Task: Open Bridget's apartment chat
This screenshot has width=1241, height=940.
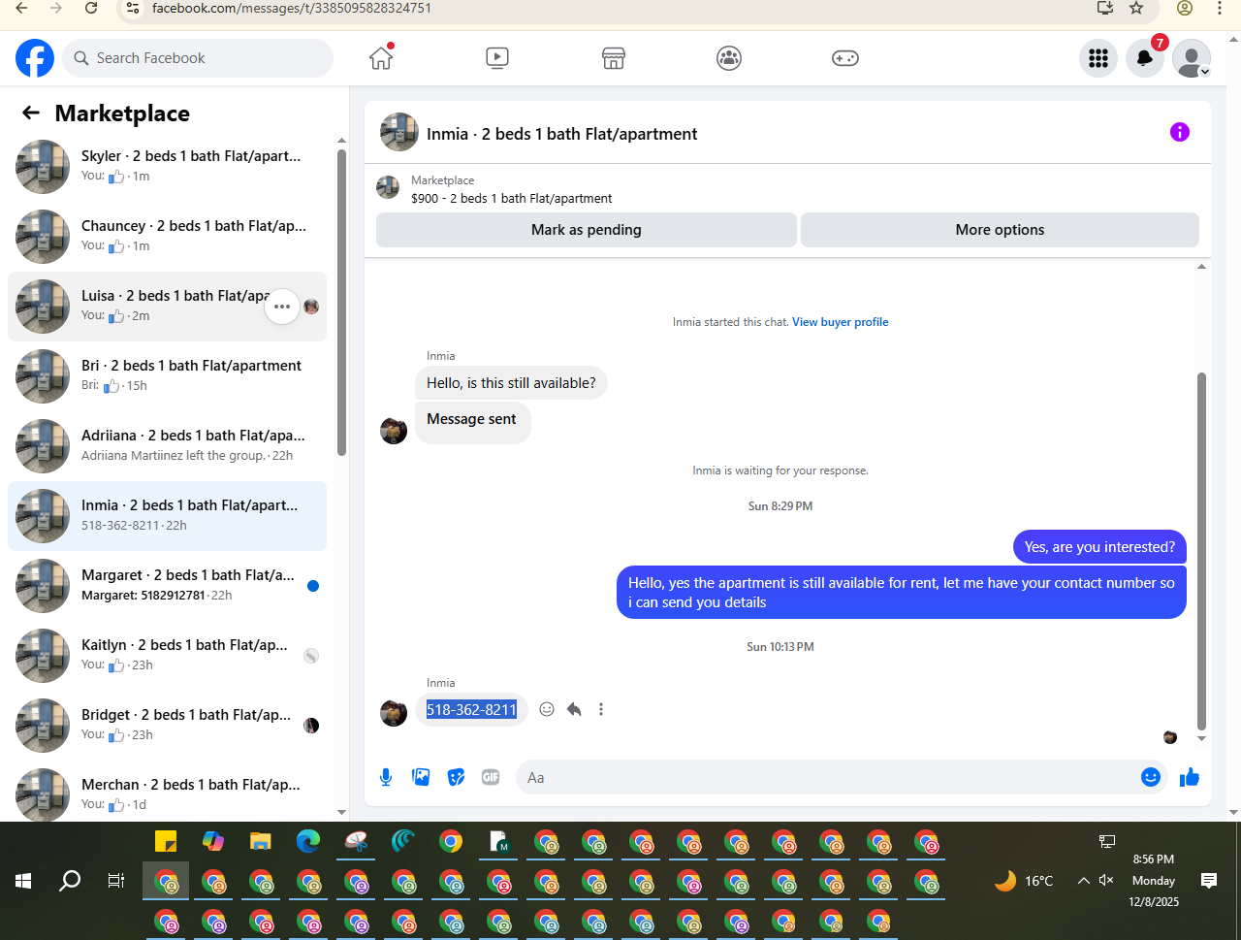Action: 167,725
